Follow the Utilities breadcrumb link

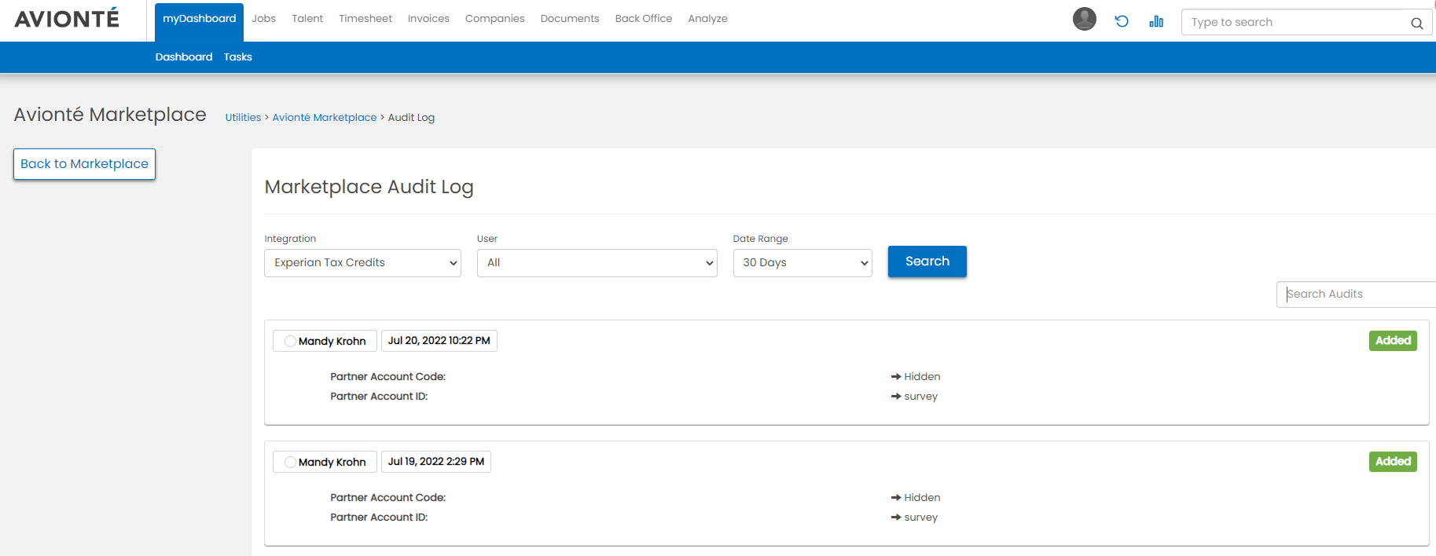point(243,118)
